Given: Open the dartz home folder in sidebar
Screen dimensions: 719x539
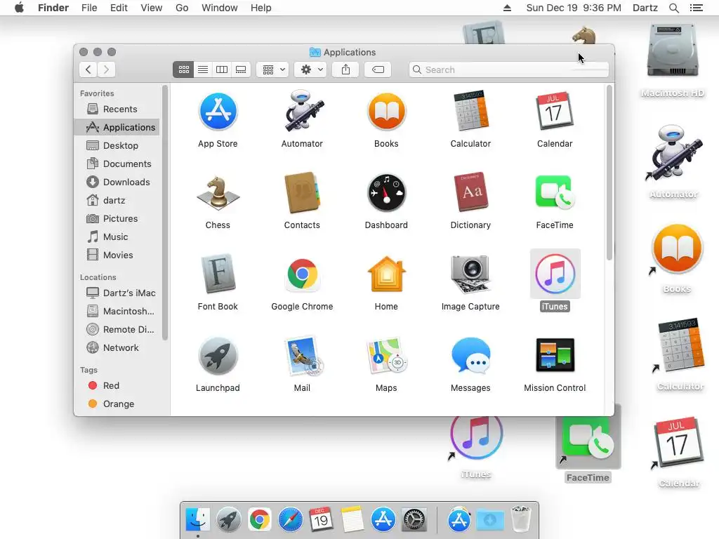Looking at the screenshot, I should coord(117,201).
